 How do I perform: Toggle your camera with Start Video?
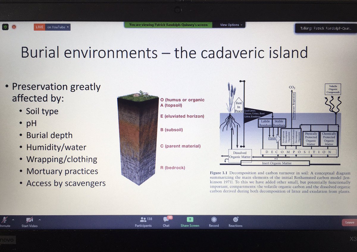click(x=29, y=222)
